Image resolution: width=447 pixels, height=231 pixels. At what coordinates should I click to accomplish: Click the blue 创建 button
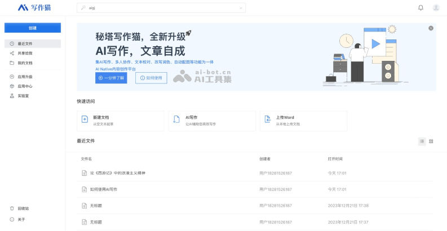(33, 28)
